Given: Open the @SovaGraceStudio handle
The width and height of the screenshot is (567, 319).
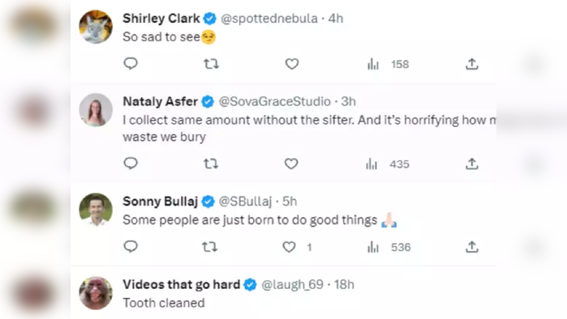Looking at the screenshot, I should point(275,101).
